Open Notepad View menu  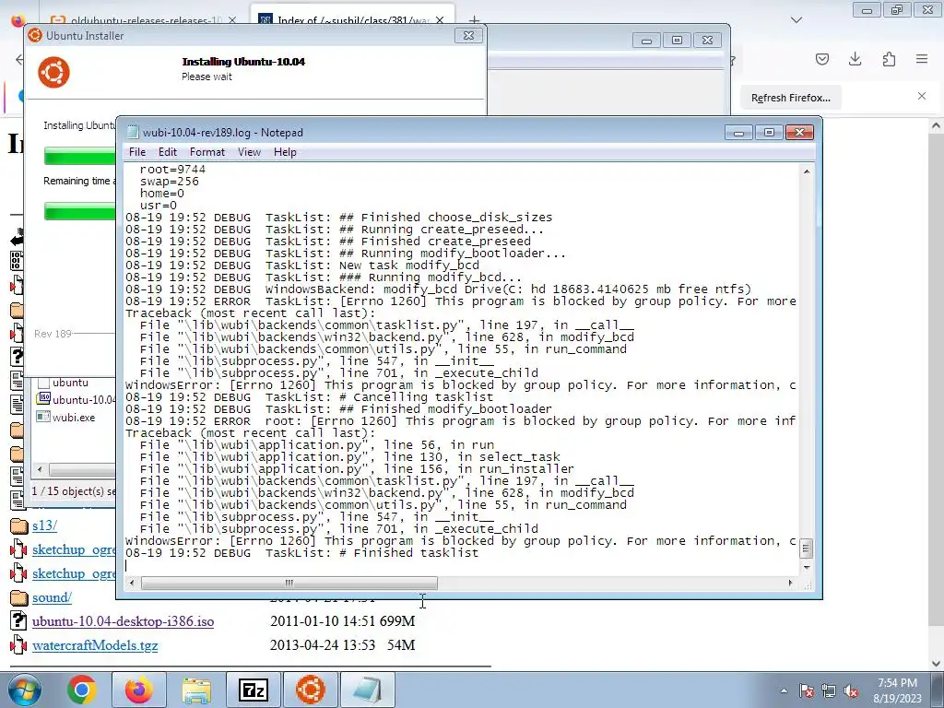coord(249,152)
